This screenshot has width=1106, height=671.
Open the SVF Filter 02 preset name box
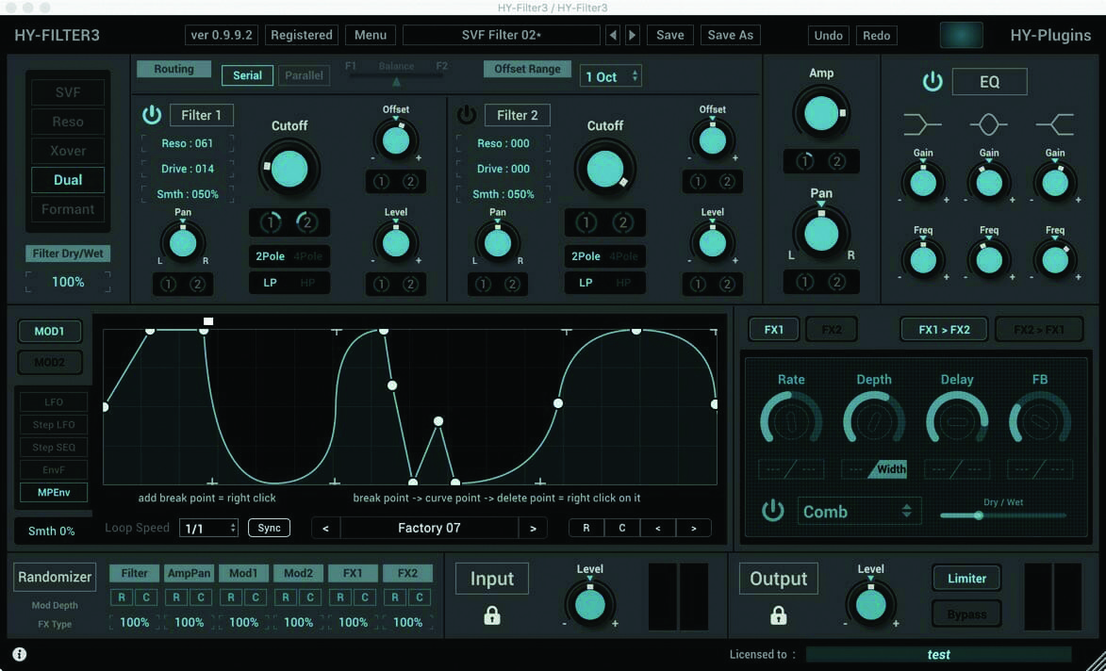(x=502, y=35)
